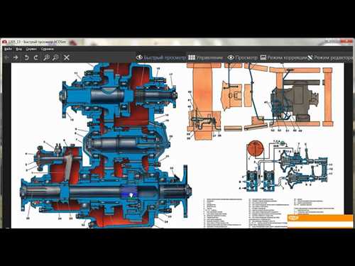The image size is (355, 266).
Task: Switch to the Управление mode tab
Action: pos(206,57)
